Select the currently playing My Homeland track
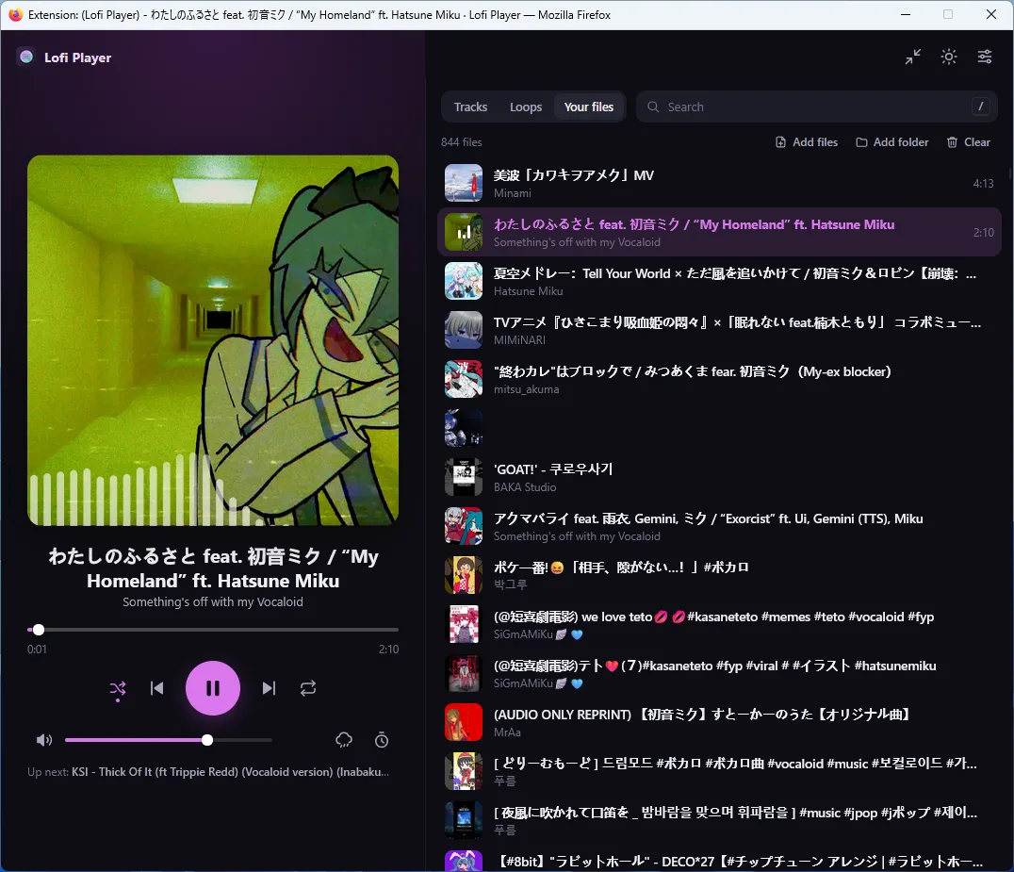The height and width of the screenshot is (872, 1014). 719,232
